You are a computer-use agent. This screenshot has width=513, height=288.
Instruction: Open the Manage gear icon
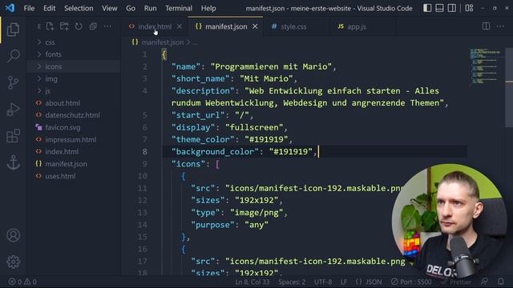13,262
